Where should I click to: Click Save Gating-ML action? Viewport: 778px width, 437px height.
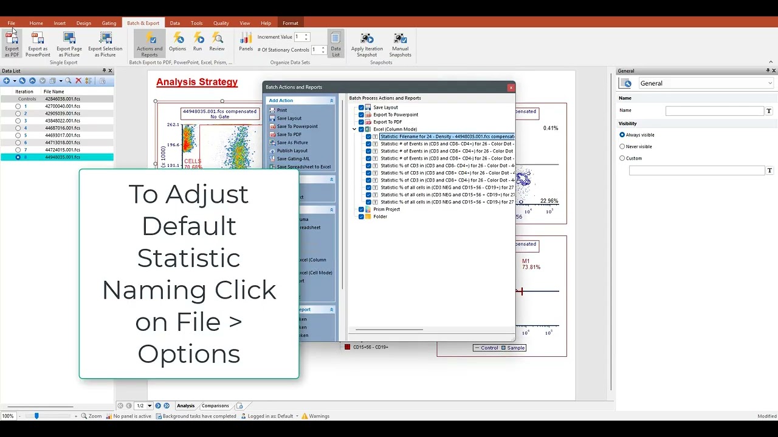tap(293, 158)
